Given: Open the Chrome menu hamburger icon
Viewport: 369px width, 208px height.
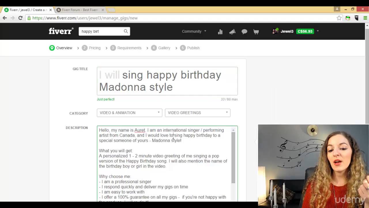Looking at the screenshot, I should (365, 18).
